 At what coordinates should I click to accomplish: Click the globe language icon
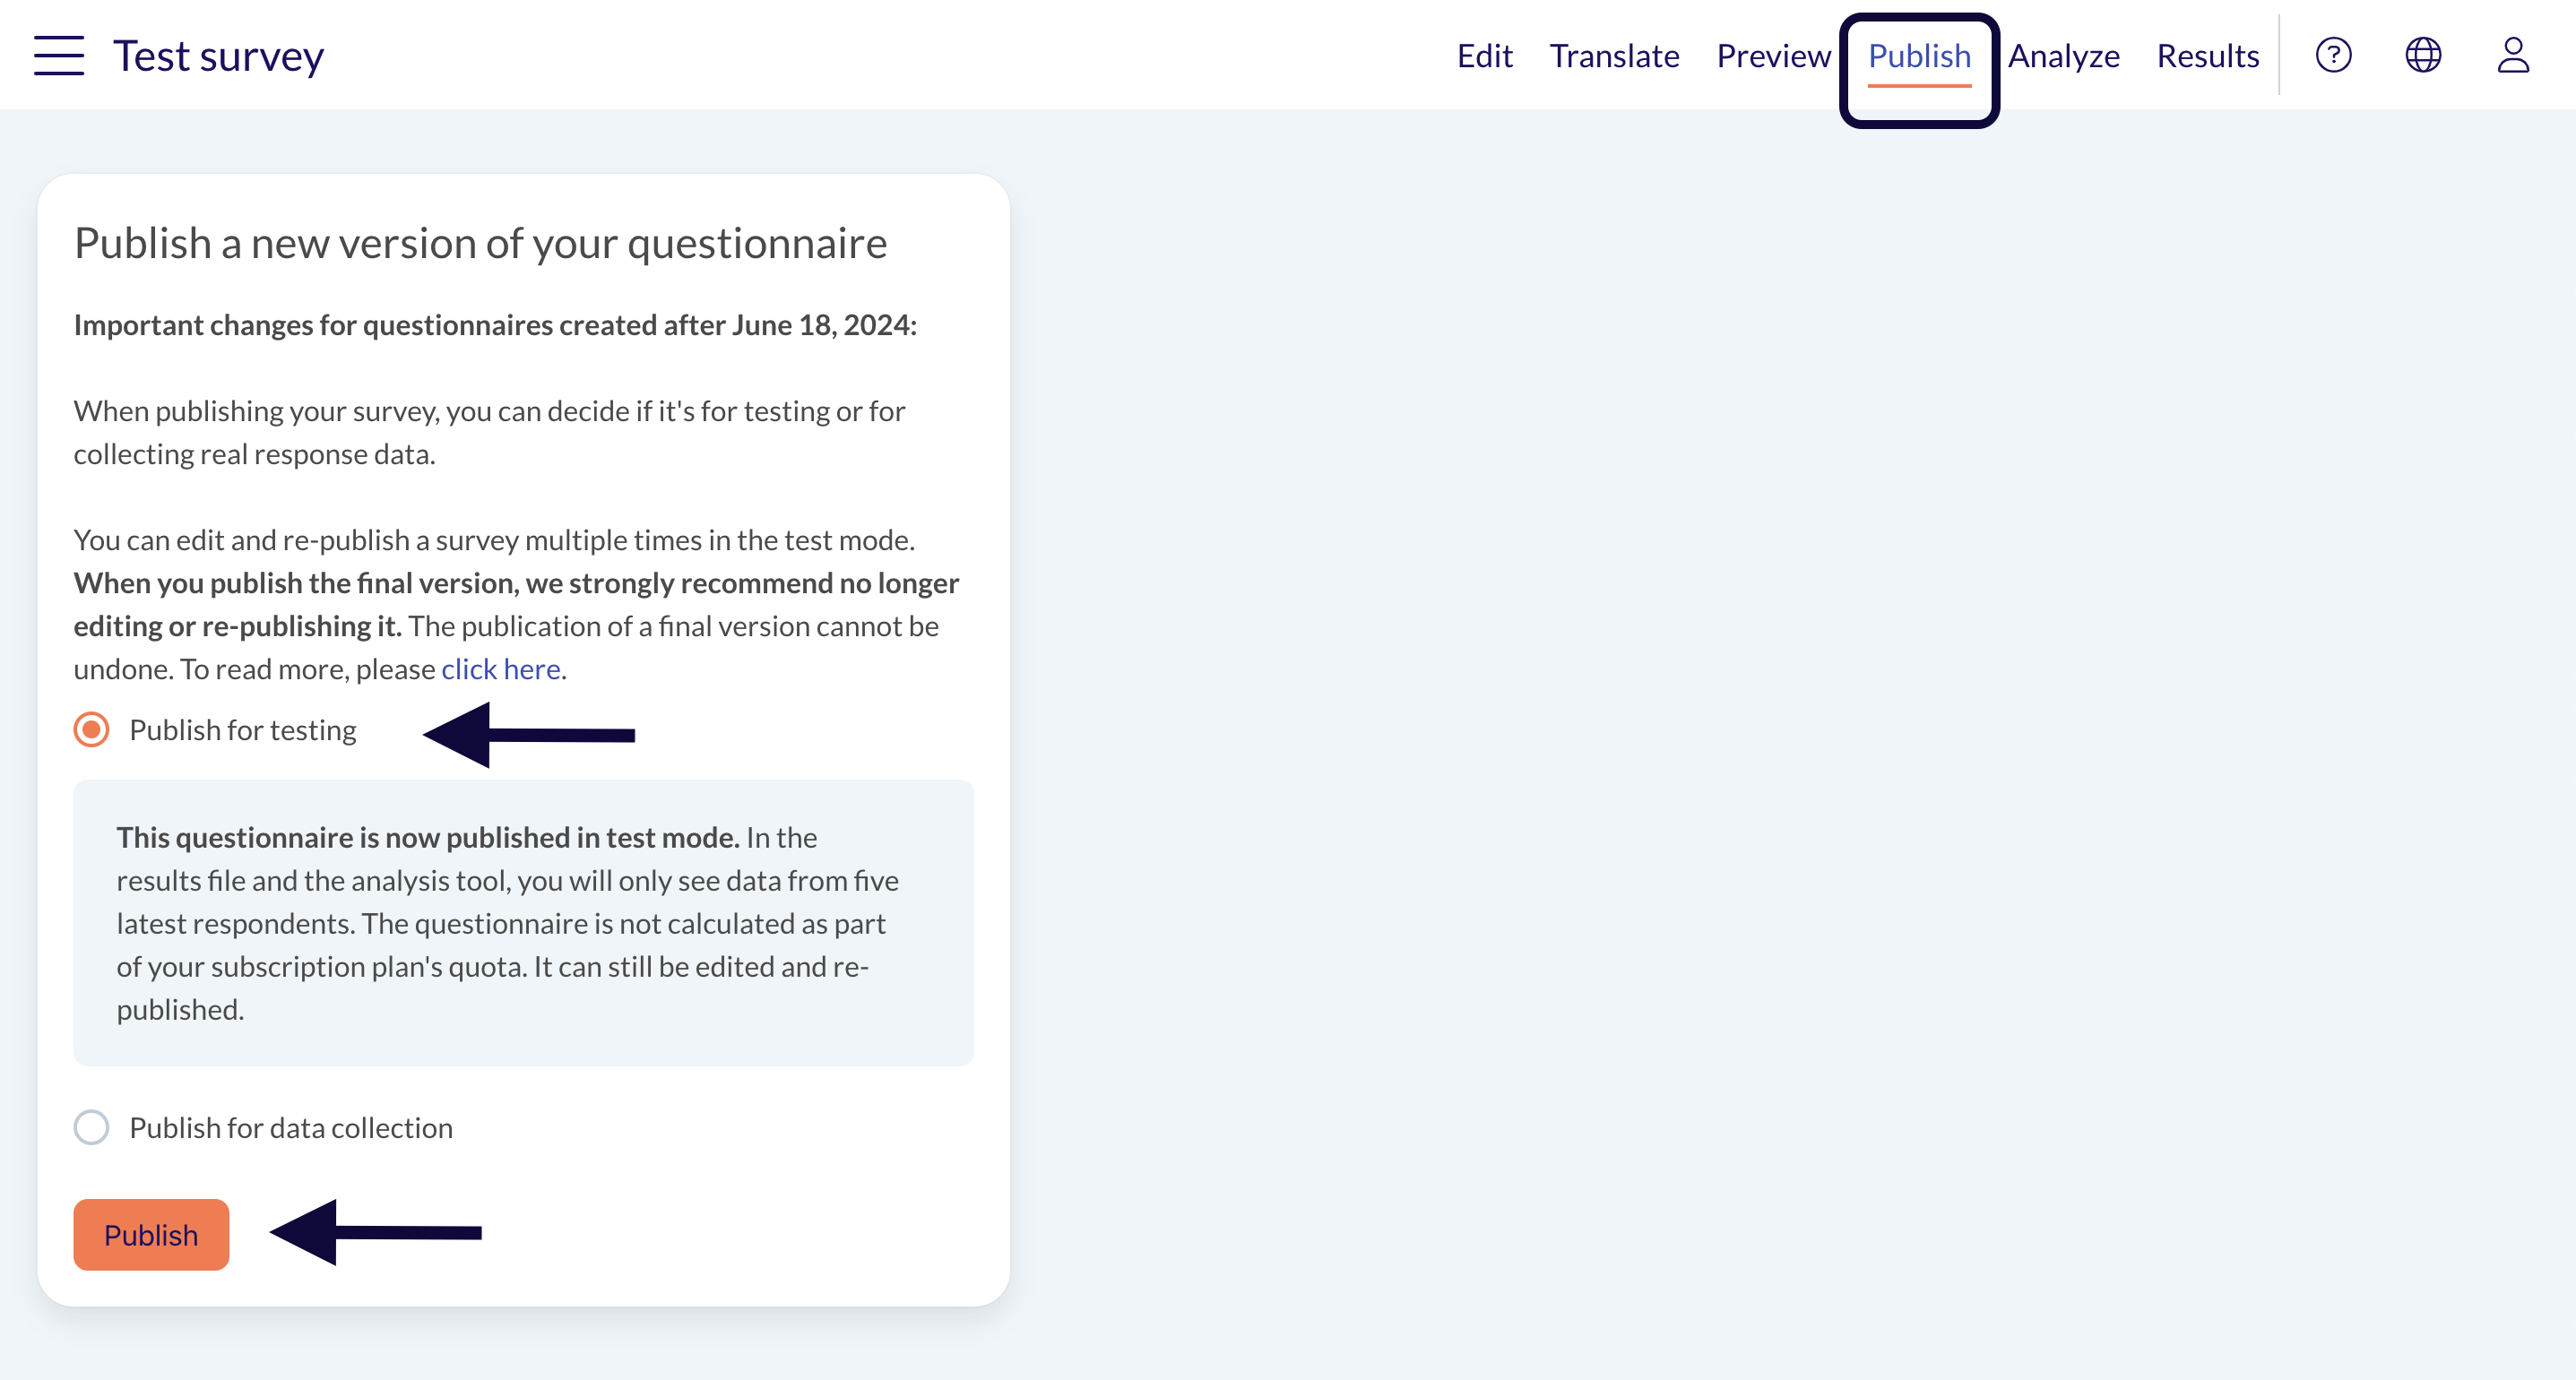pos(2423,55)
